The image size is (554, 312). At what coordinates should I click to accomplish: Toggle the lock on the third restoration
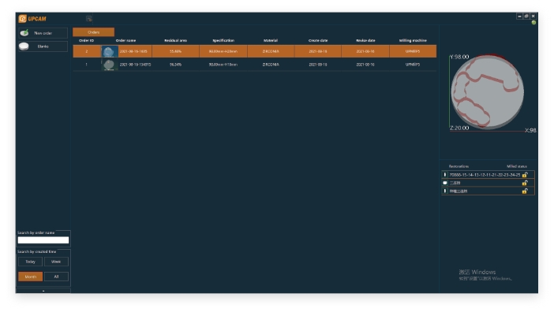coord(525,191)
